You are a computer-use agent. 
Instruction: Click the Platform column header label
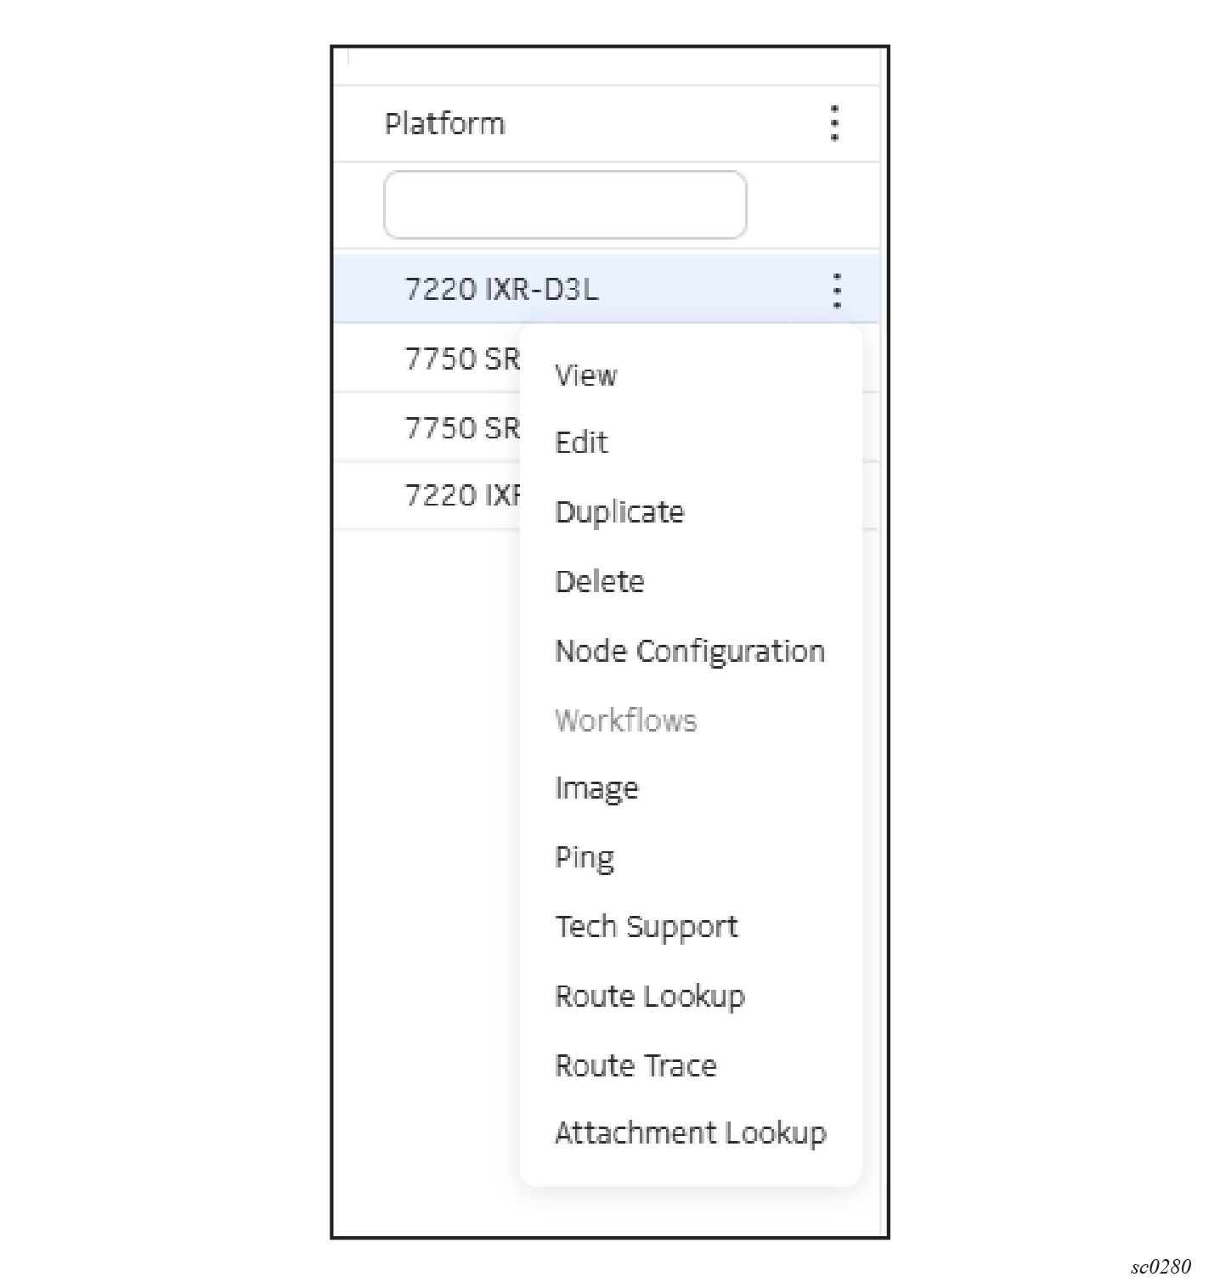[444, 124]
